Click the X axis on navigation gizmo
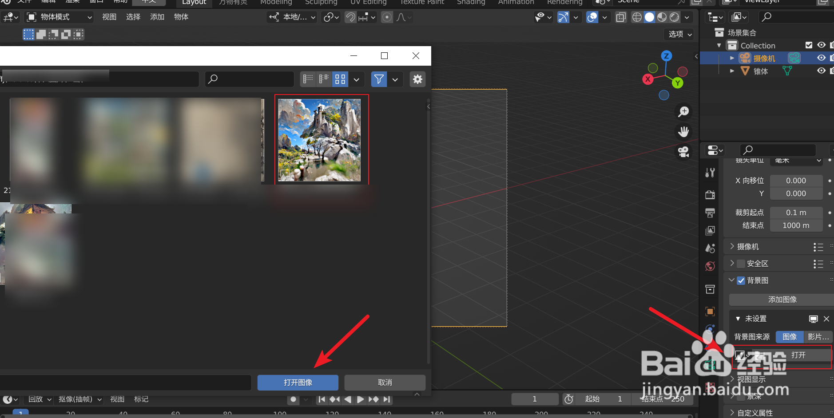This screenshot has width=834, height=418. (x=648, y=79)
